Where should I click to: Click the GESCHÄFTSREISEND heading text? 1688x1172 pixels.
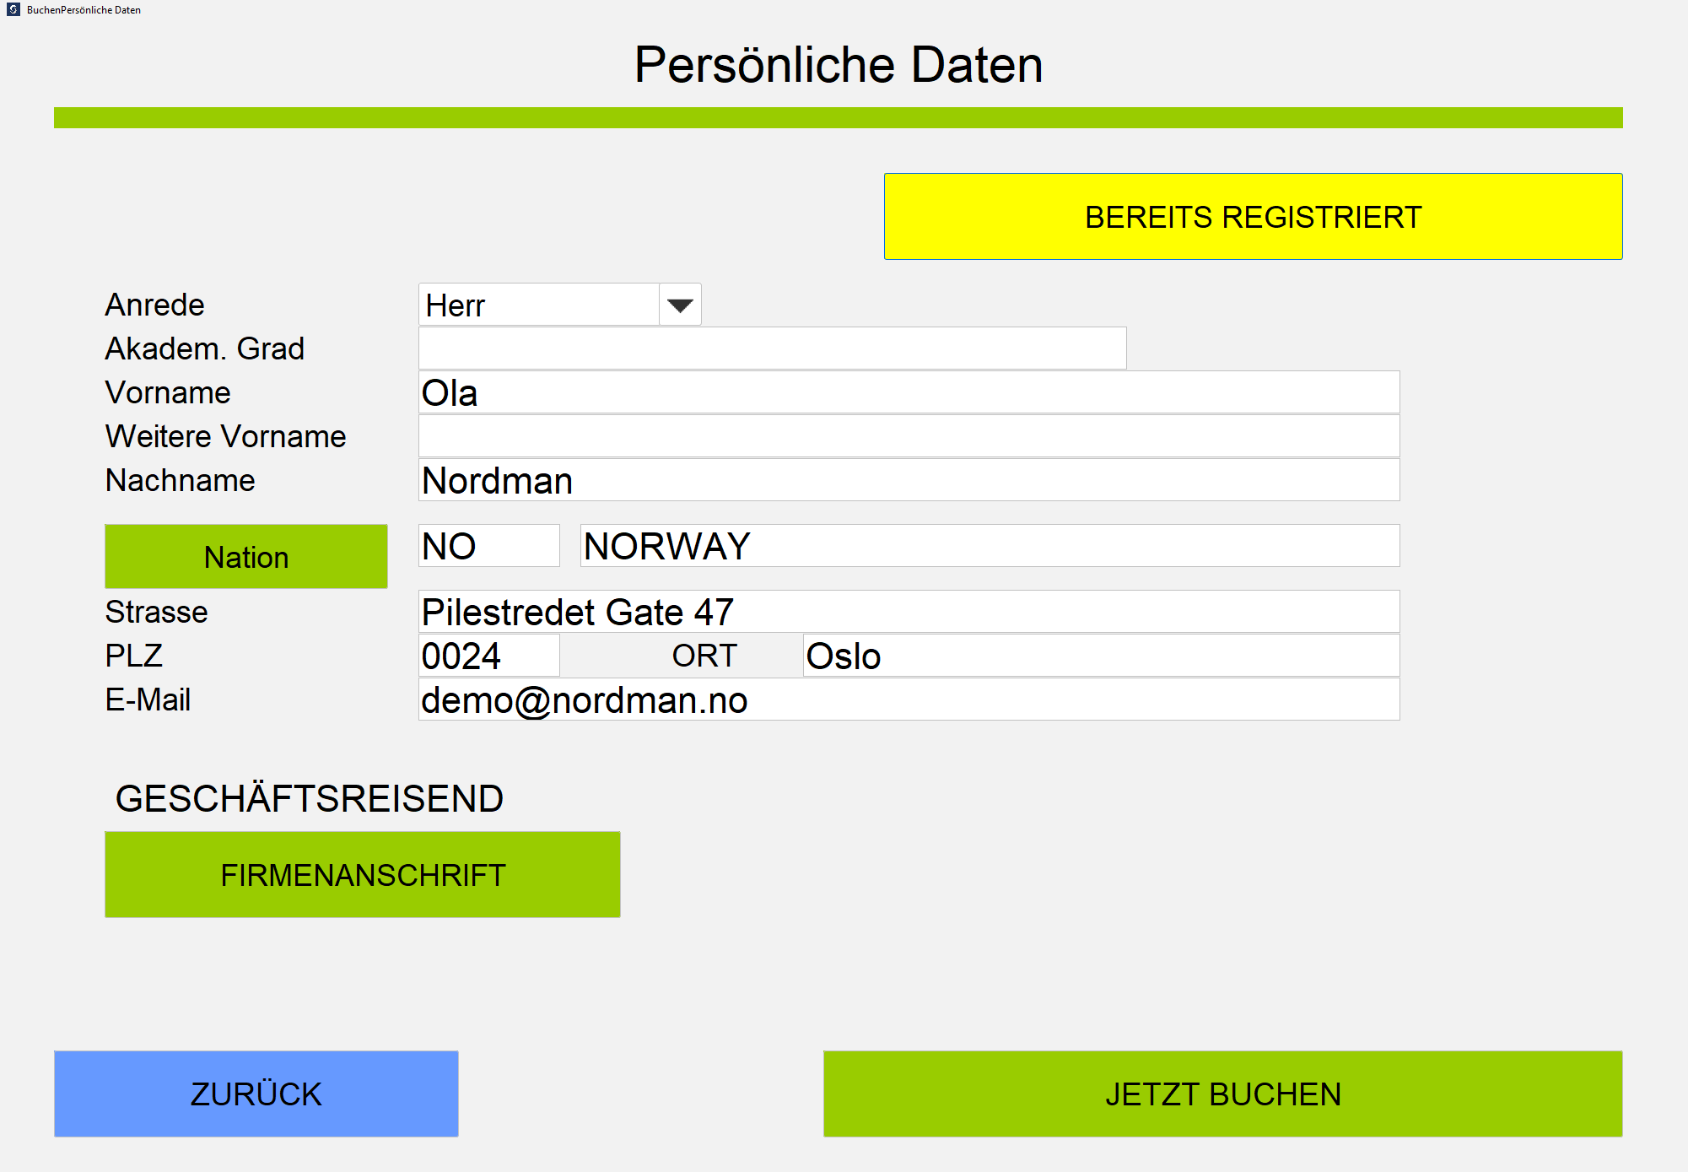[x=309, y=798]
